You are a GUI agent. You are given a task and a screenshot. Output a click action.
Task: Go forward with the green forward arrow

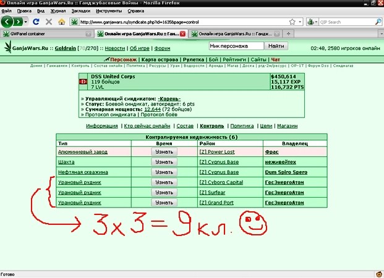point(18,22)
